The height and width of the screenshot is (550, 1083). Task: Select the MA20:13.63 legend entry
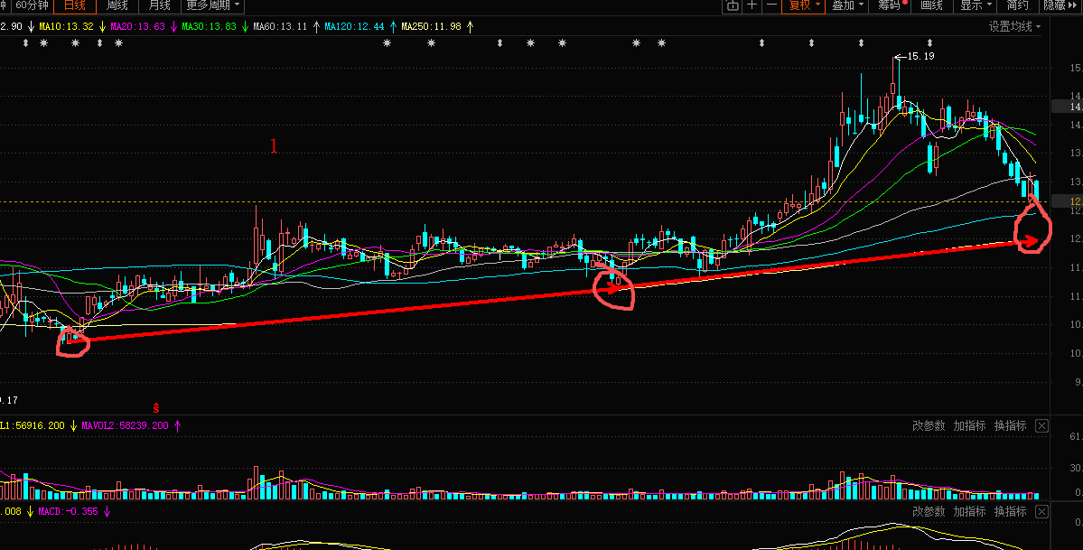click(137, 26)
